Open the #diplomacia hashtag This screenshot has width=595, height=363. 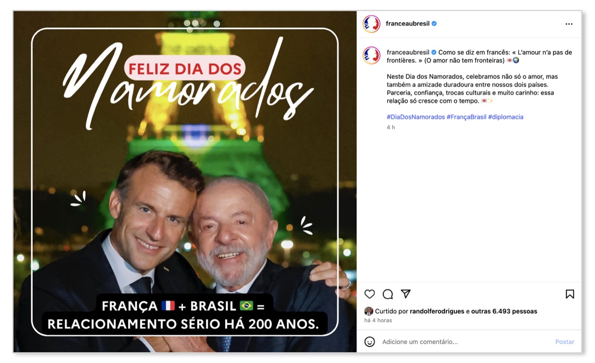[x=506, y=117]
